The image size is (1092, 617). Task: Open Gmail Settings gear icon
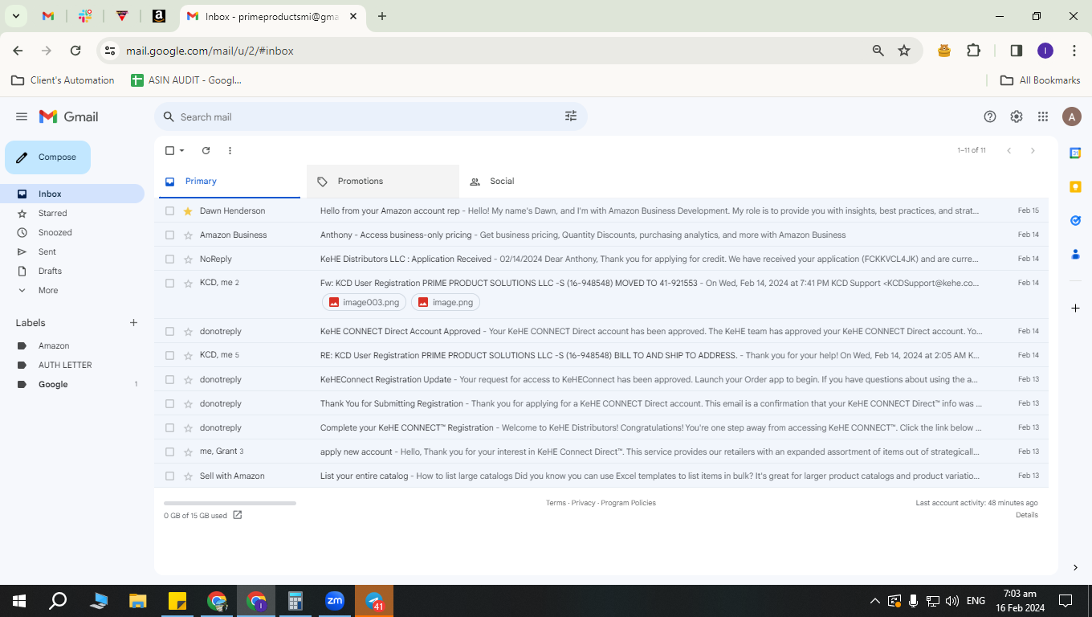1017,116
